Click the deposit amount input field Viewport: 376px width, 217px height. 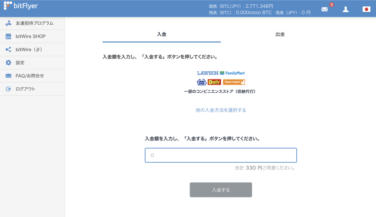(221, 155)
